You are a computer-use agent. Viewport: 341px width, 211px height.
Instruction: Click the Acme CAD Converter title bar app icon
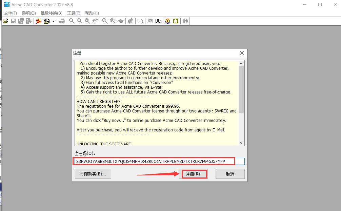[x=7, y=4]
